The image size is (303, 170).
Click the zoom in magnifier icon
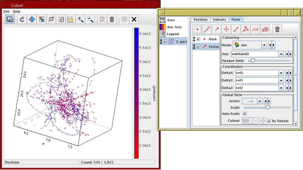click(80, 19)
